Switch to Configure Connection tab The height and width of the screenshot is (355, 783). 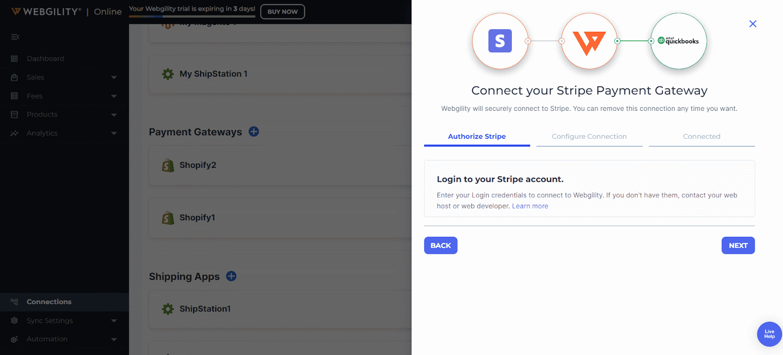589,137
